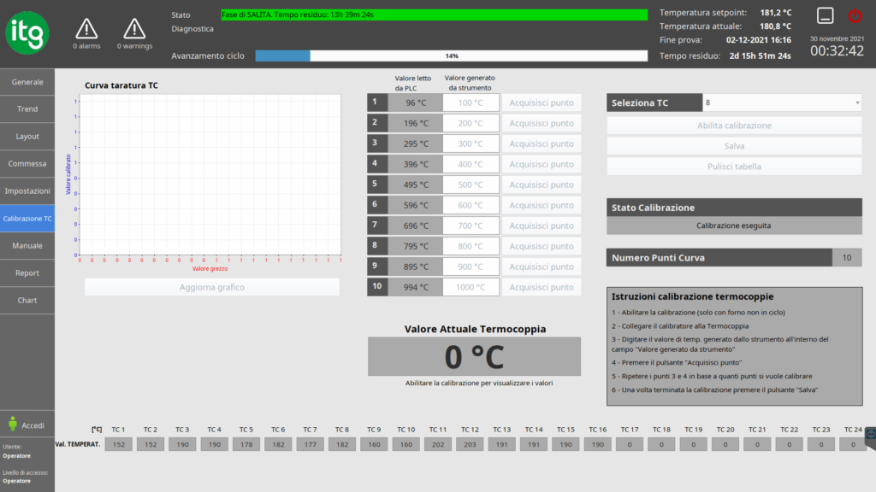Click the green user Accedi icon
This screenshot has height=492, width=876.
click(13, 424)
